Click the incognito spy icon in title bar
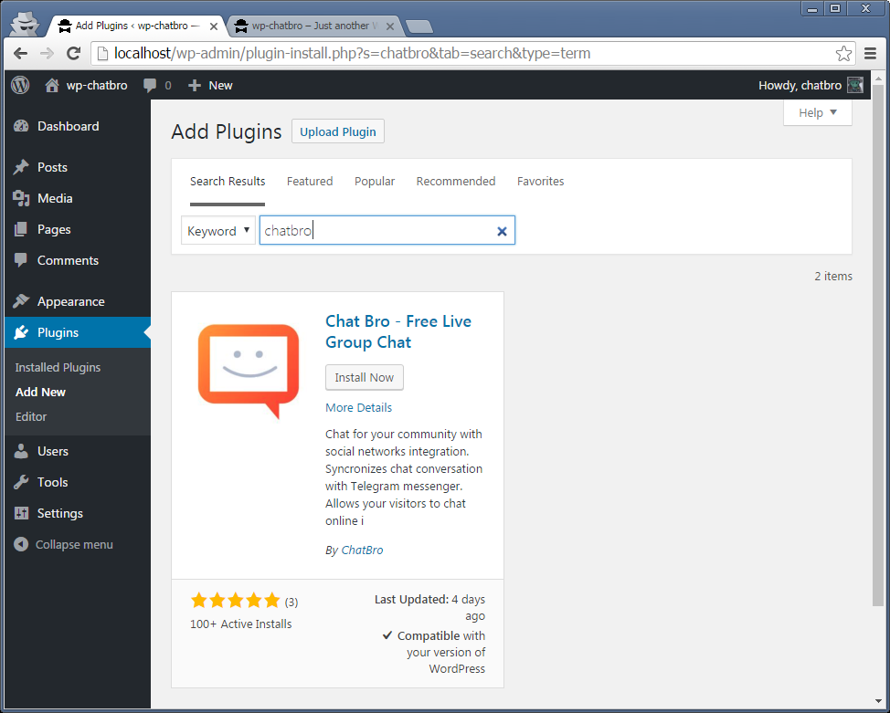The width and height of the screenshot is (890, 713). tap(25, 24)
